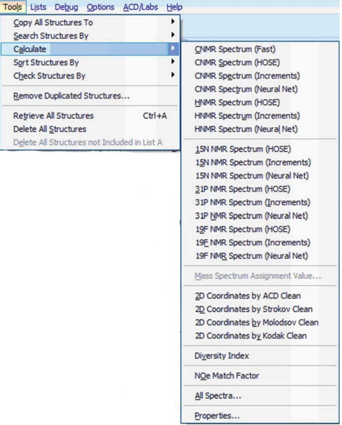Choose Remove Duplicated Structures...
Image resolution: width=342 pixels, height=425 pixels.
(90, 96)
